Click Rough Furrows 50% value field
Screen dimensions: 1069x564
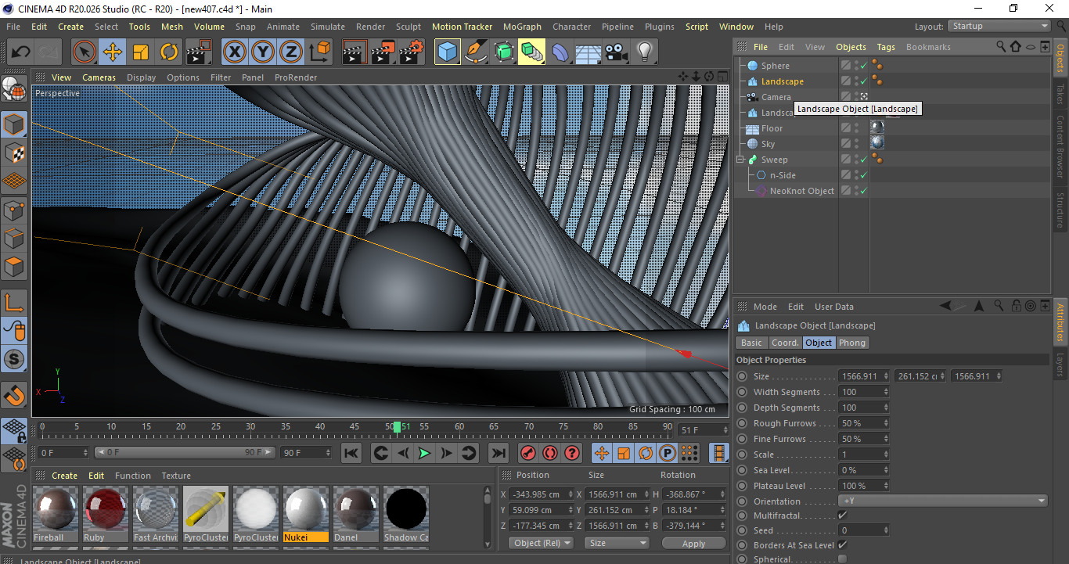click(864, 423)
